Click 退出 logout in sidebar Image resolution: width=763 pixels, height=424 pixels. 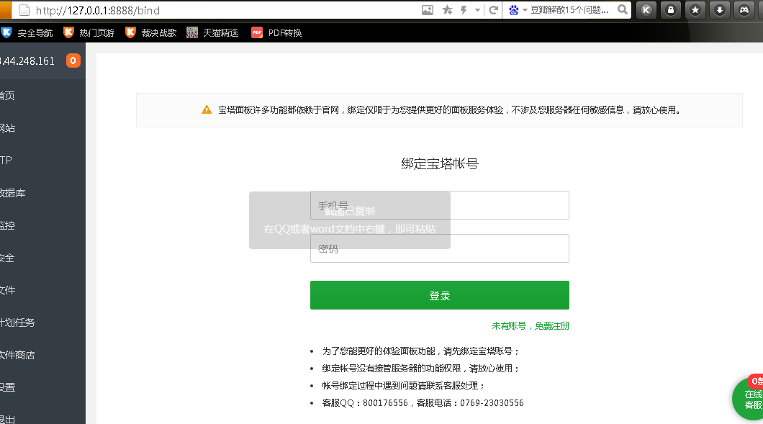point(8,419)
